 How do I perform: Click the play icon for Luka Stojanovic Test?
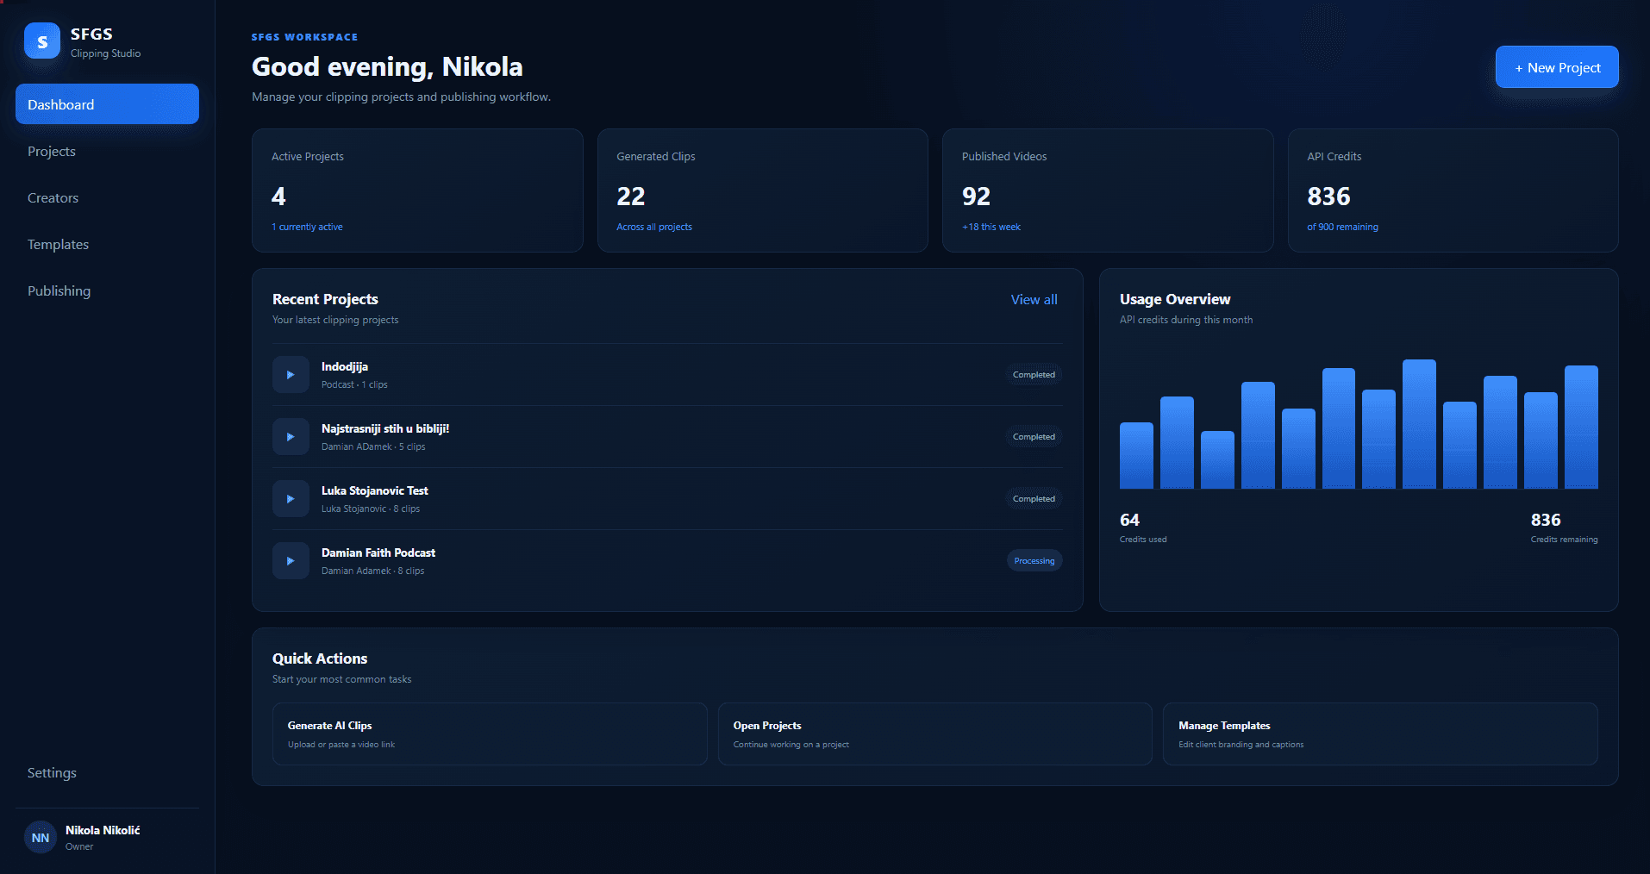pyautogui.click(x=291, y=499)
